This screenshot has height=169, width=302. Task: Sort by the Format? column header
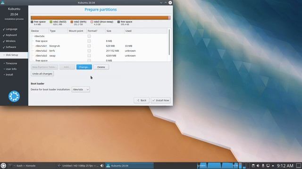pos(96,31)
